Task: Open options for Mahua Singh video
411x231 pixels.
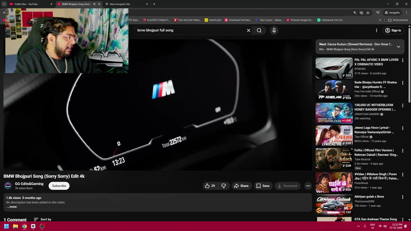Action: point(403,175)
